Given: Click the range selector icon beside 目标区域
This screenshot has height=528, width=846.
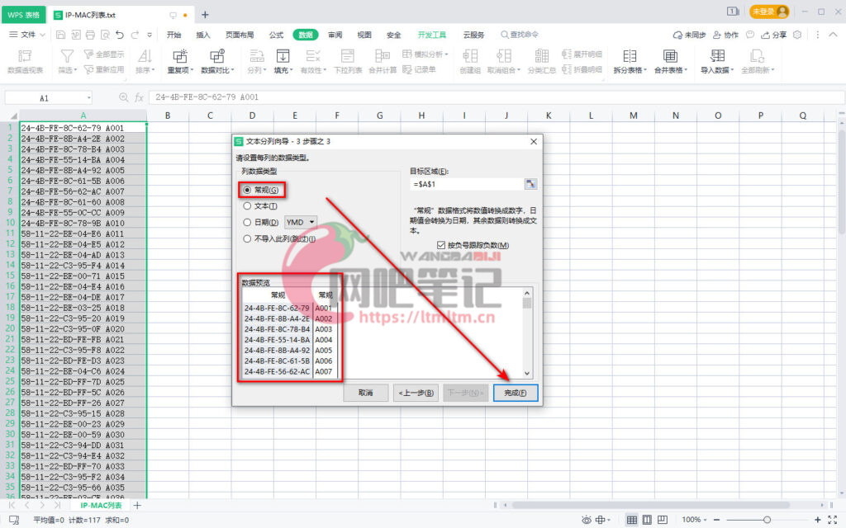Looking at the screenshot, I should (531, 184).
